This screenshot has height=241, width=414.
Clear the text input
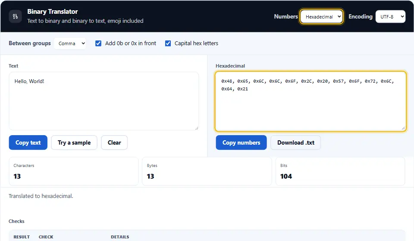(x=114, y=142)
